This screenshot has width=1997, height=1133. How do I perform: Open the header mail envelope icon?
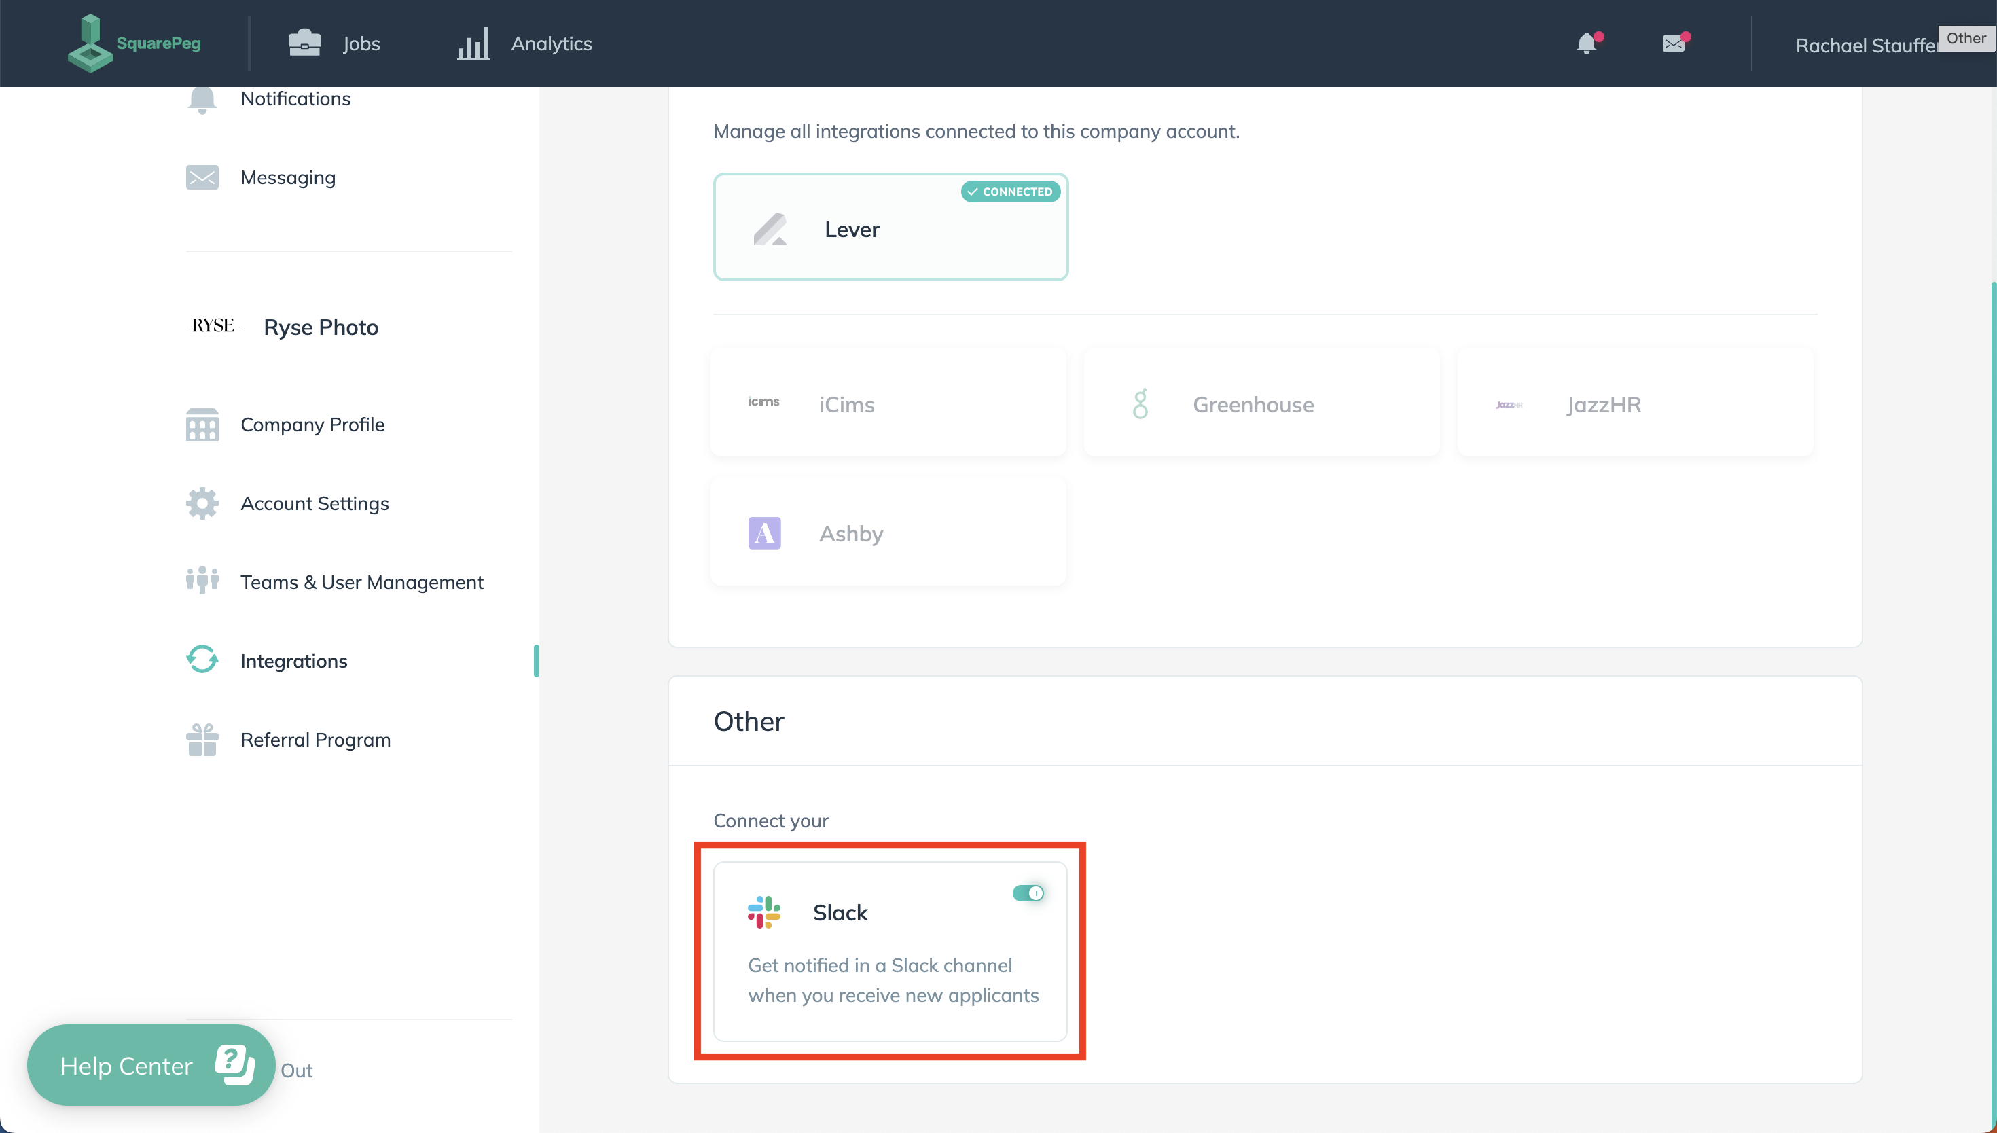(x=1674, y=43)
